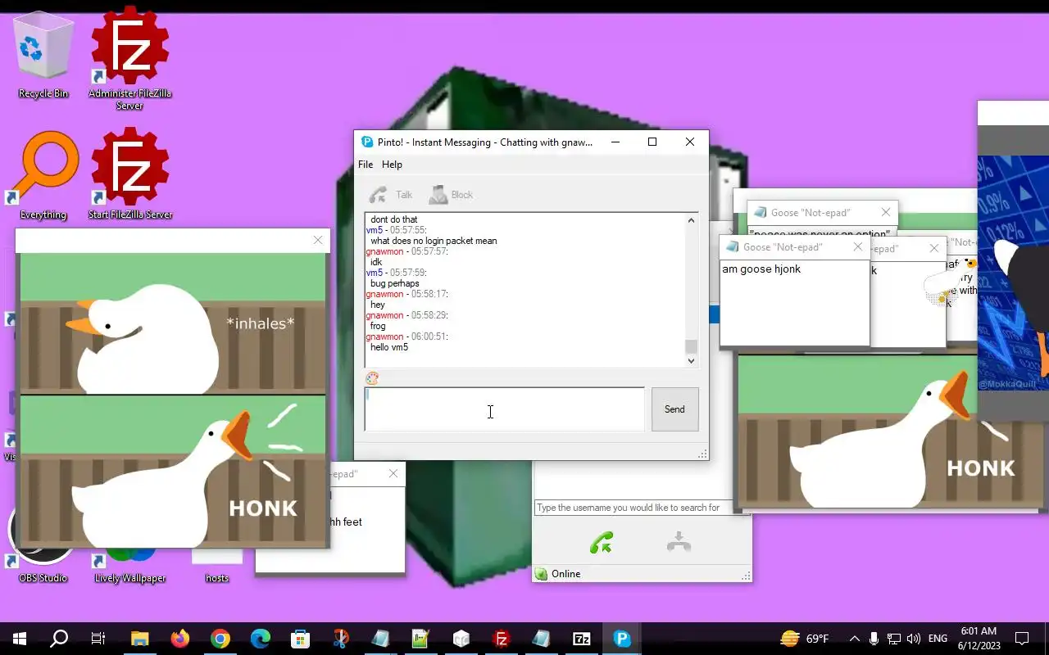Open Administer FileZilla Server shortcut
The height and width of the screenshot is (655, 1049).
(129, 57)
